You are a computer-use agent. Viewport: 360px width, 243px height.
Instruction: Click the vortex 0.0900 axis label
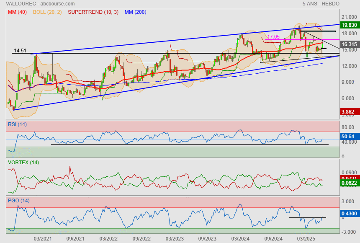[349, 173]
